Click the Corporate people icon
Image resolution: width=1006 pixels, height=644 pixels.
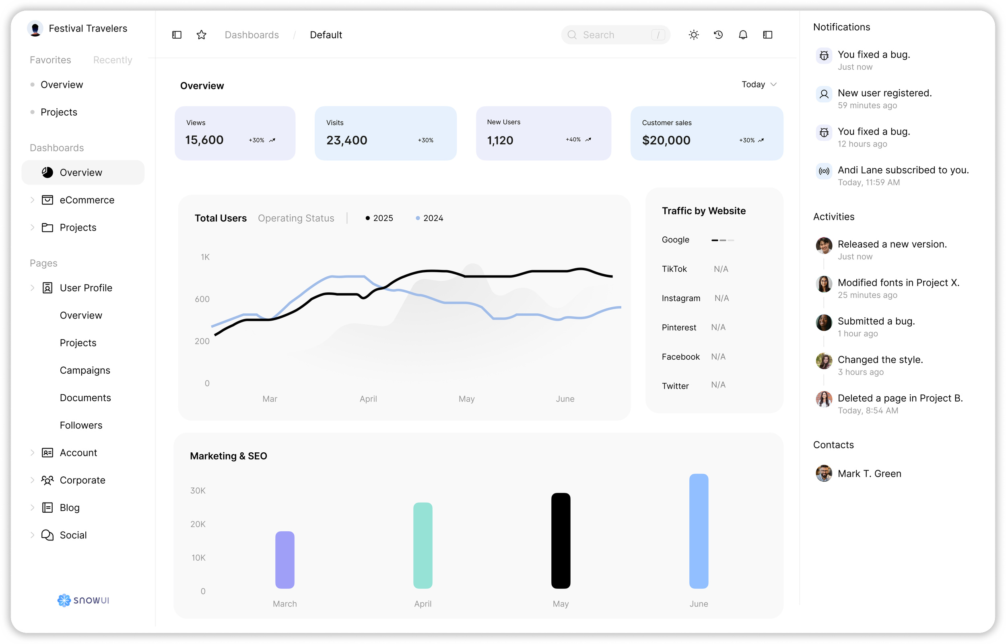click(x=47, y=480)
